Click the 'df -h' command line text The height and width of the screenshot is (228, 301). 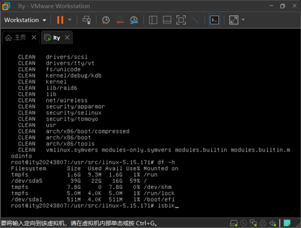pos(166,162)
